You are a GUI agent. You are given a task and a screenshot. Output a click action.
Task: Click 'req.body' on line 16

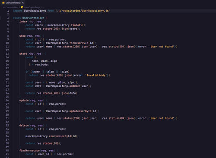pyautogui.click(x=41, y=65)
